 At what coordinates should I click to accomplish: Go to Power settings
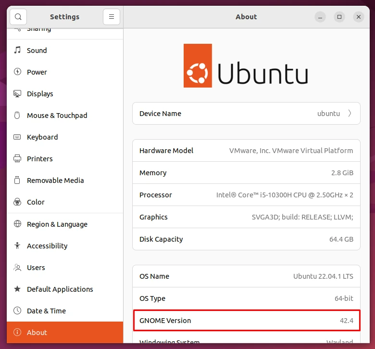(x=65, y=72)
